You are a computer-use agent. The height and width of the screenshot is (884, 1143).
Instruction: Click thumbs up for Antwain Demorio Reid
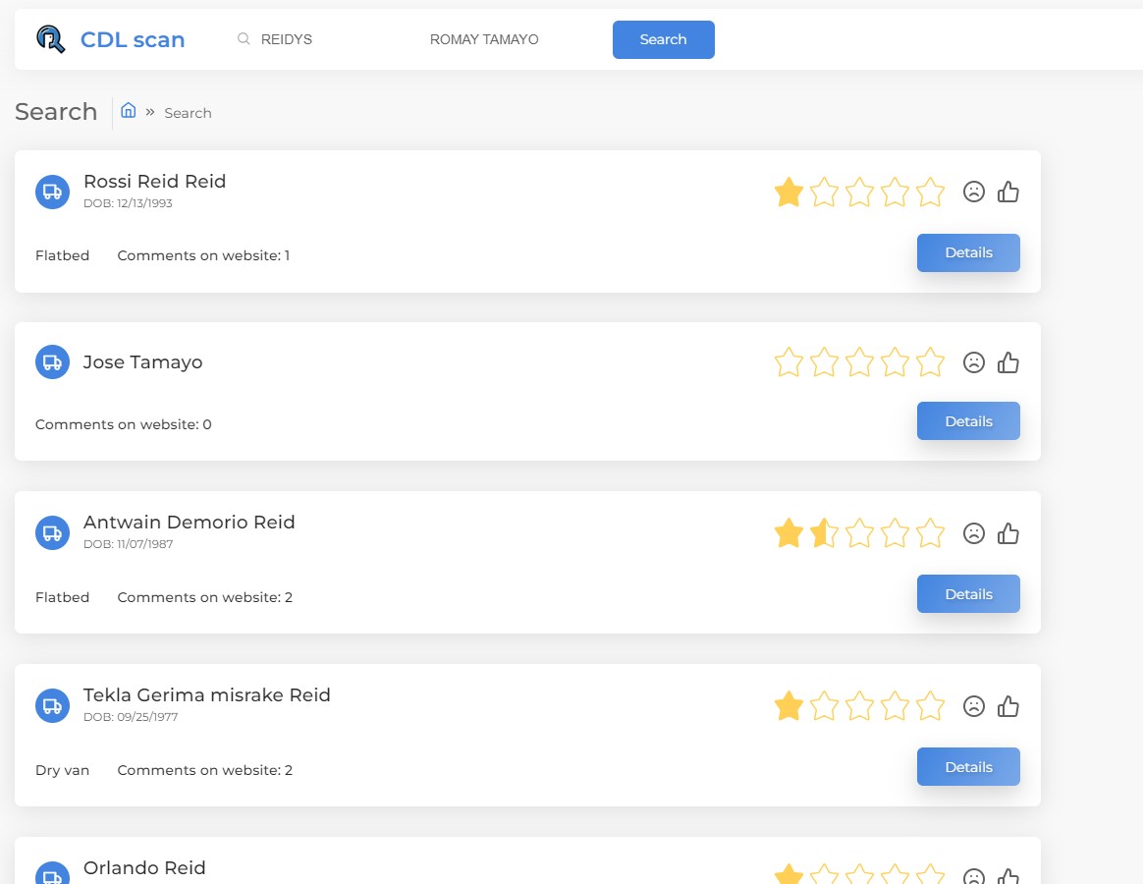(x=1008, y=533)
